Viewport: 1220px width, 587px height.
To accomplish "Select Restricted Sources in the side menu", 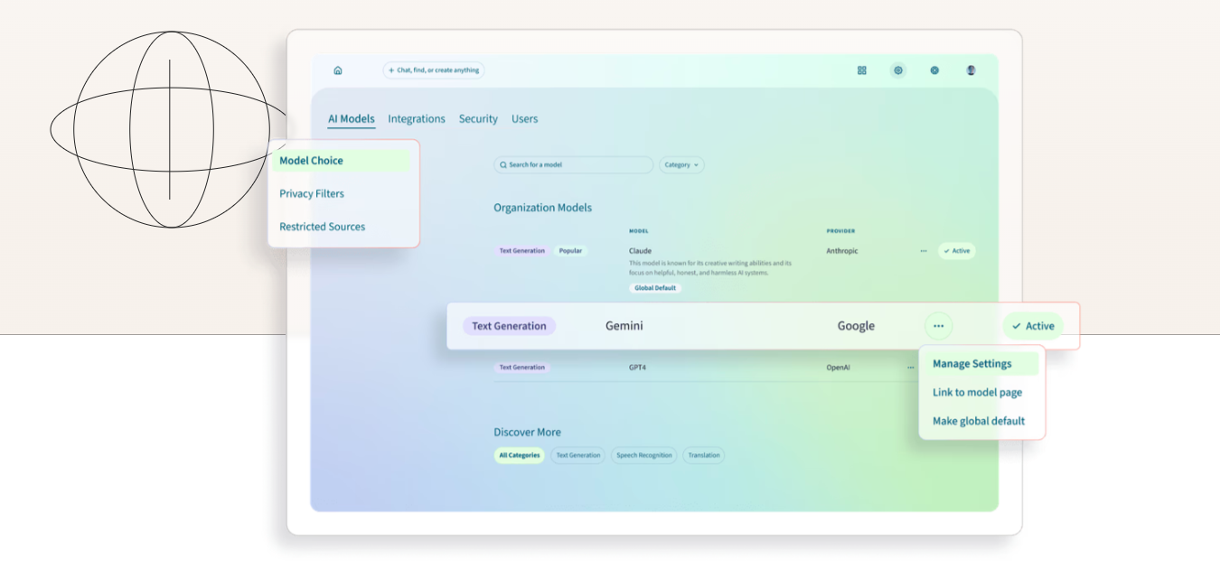I will pyautogui.click(x=323, y=227).
